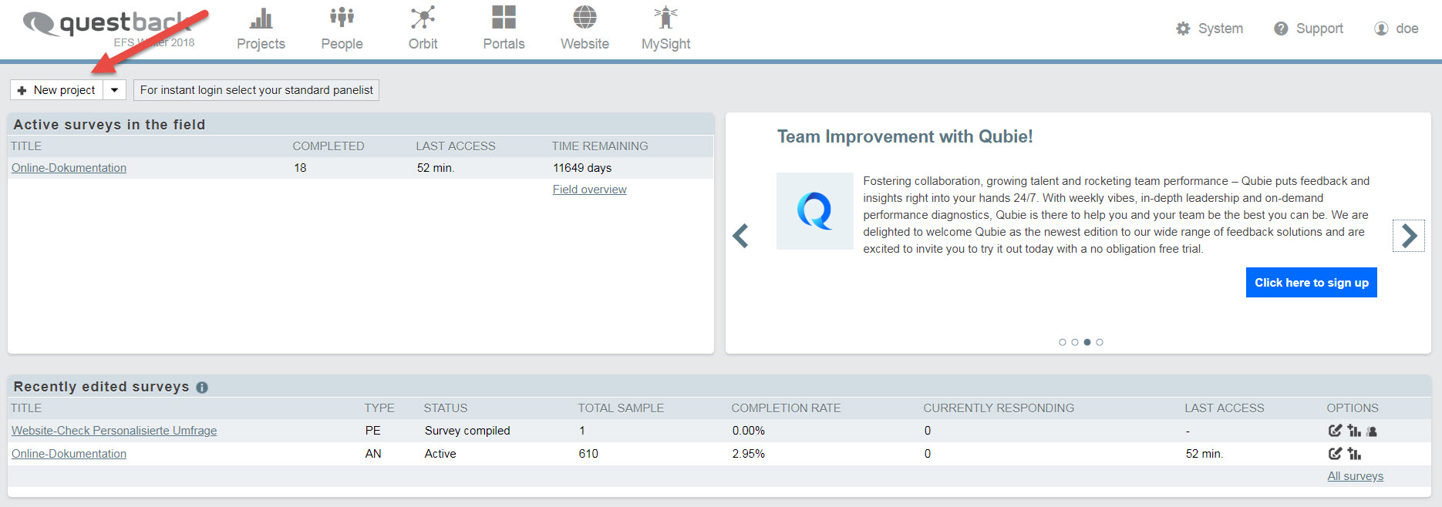Click the OPTIONS column header
This screenshot has width=1442, height=507.
1353,408
